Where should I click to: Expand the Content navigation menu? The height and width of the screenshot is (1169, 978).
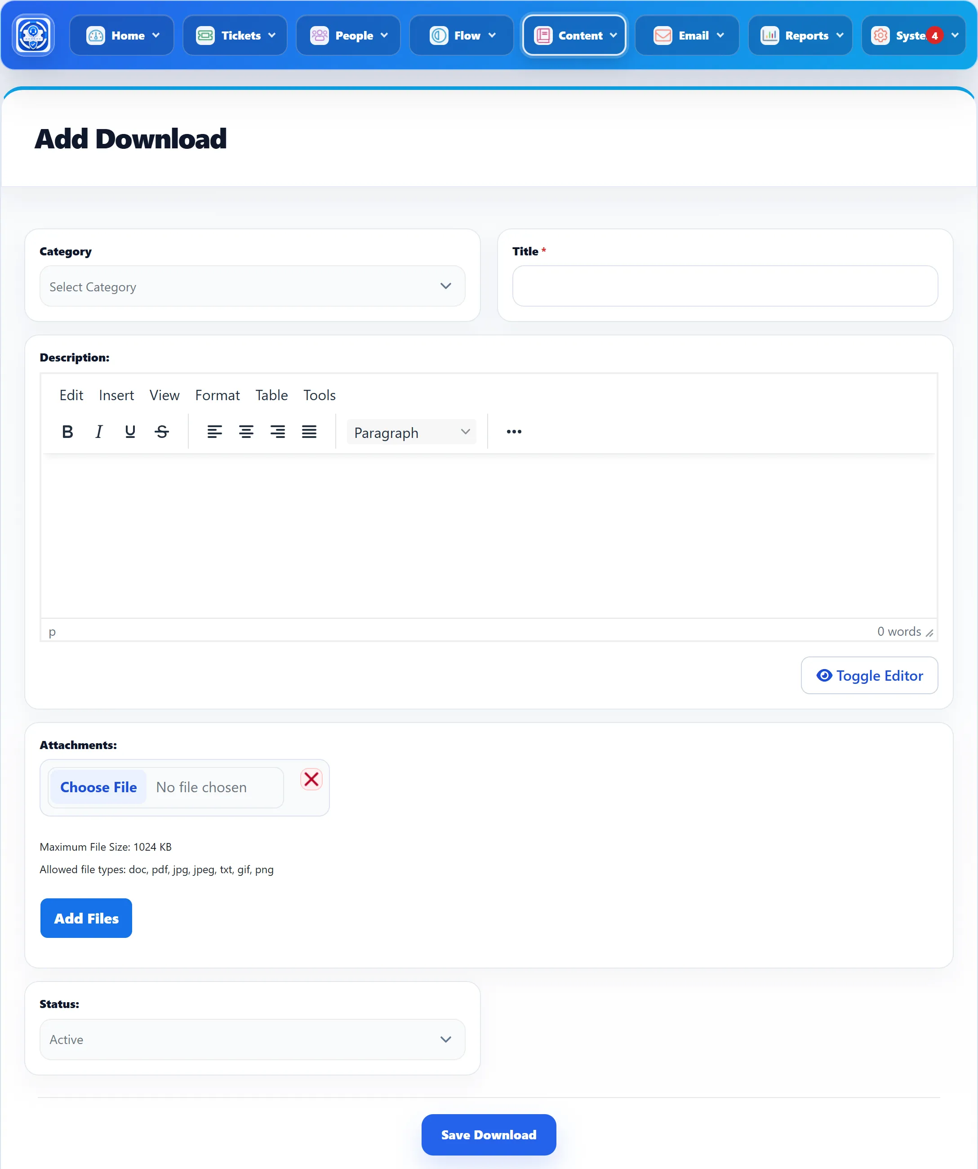click(x=575, y=35)
